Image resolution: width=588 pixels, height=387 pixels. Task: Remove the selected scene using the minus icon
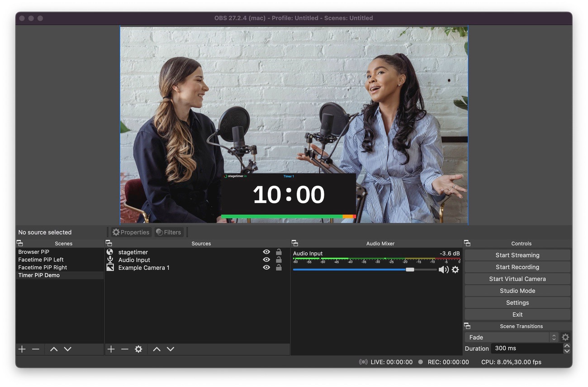[36, 349]
